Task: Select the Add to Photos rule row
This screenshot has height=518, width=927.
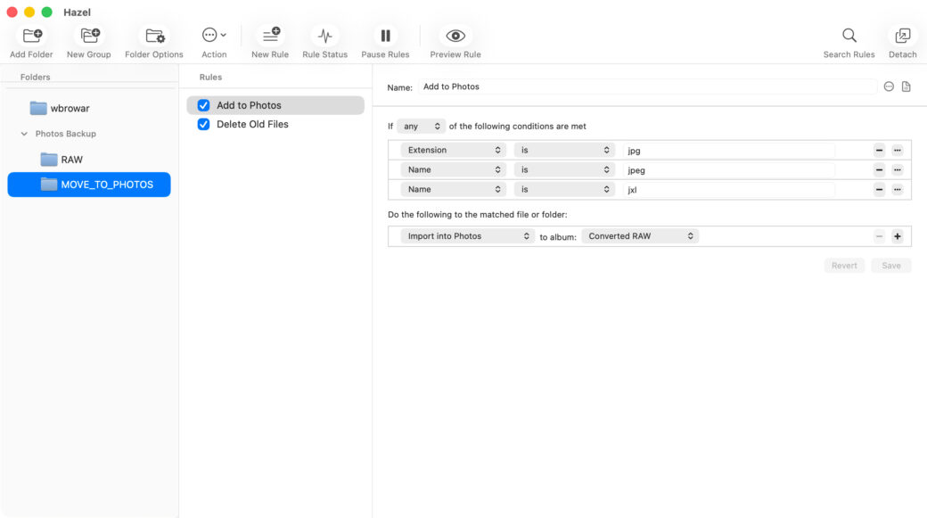Action: pos(275,105)
